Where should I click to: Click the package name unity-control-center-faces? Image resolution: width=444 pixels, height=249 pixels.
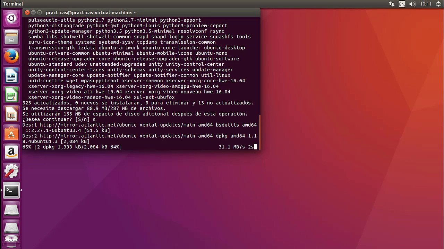pyautogui.click(x=66, y=70)
